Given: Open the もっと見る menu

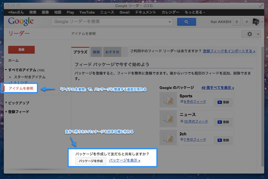Looking at the screenshot, I should pos(195,12).
